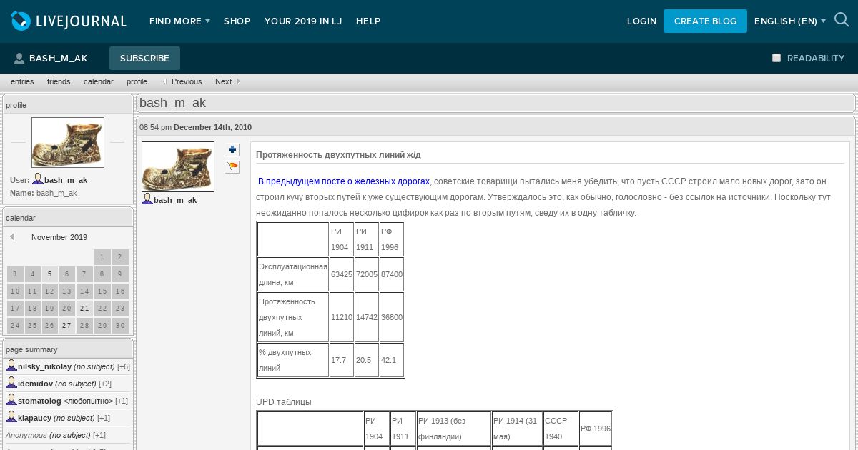Go to the previous calendar month arrow
Viewport: 858px width, 450px height.
pyautogui.click(x=12, y=237)
